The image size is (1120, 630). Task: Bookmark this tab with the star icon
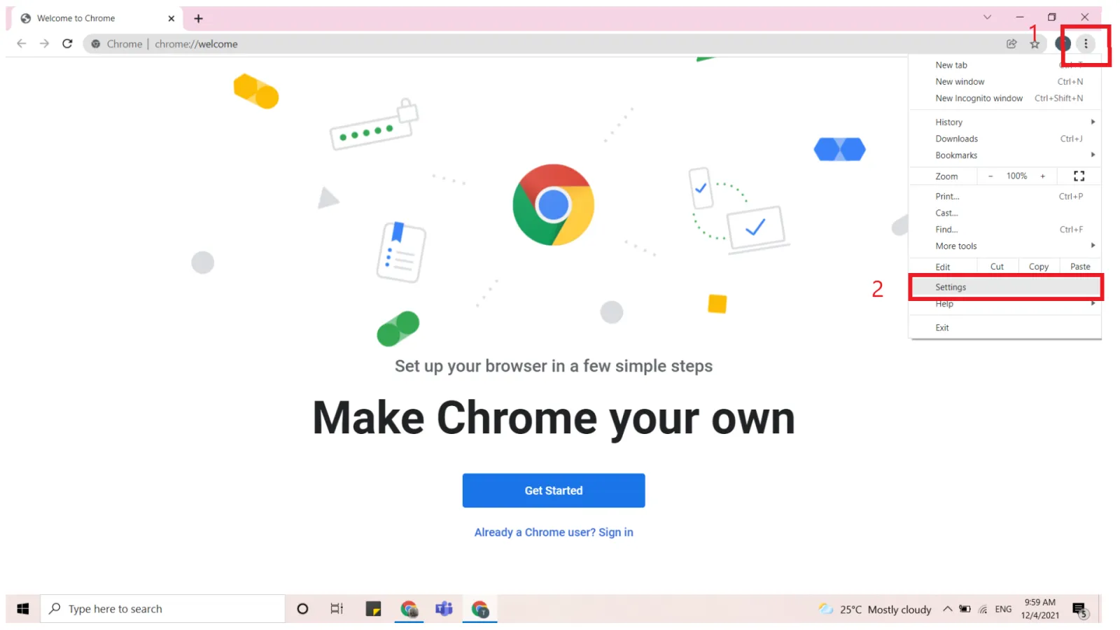[1035, 44]
